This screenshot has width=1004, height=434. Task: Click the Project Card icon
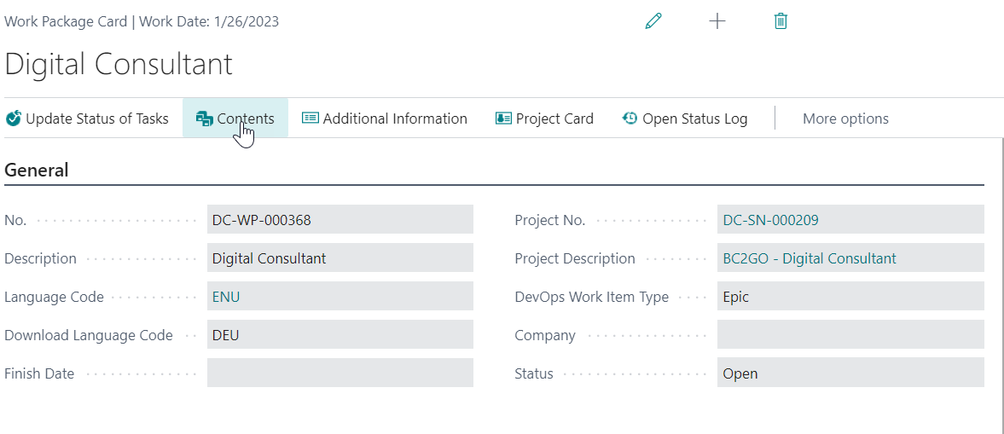tap(503, 119)
